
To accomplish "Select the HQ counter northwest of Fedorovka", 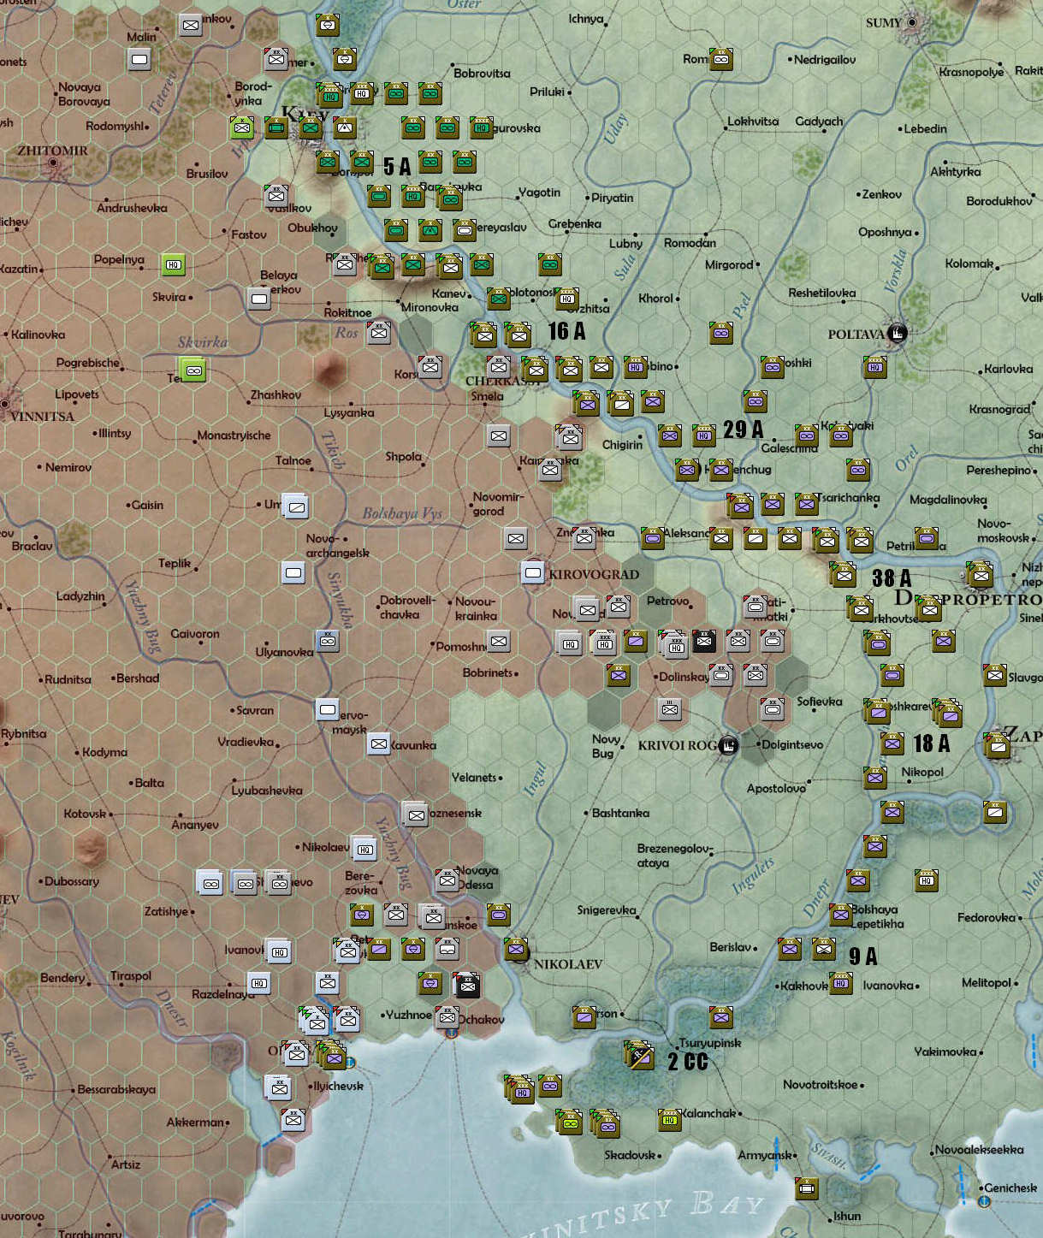I will (x=927, y=880).
